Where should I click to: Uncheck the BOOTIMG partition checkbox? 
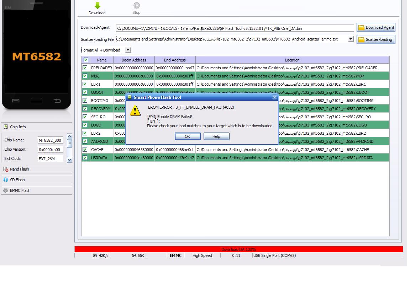85,101
